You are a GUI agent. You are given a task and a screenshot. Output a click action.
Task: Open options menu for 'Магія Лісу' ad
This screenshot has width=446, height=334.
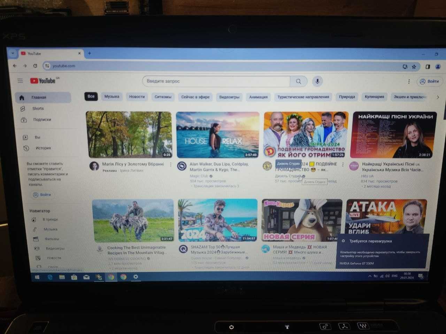tap(171, 164)
